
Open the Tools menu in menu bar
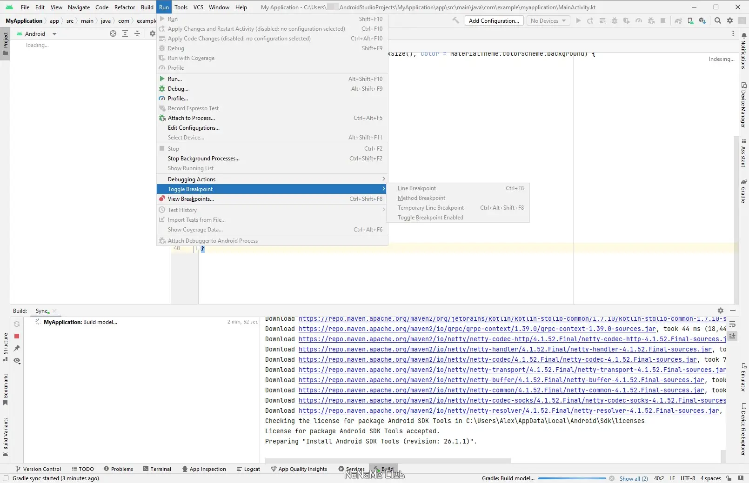(x=181, y=7)
